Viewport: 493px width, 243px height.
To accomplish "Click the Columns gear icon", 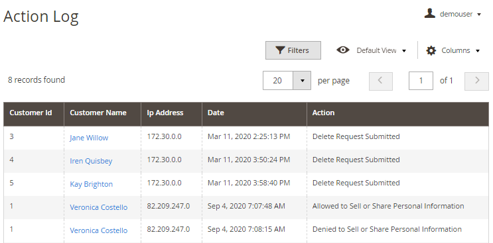I will (x=431, y=50).
